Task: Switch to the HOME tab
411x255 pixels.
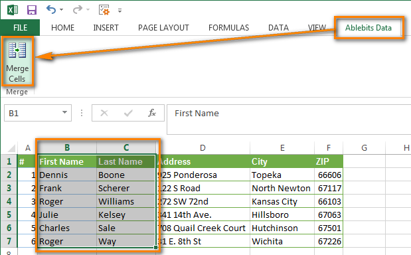Action: [62, 27]
